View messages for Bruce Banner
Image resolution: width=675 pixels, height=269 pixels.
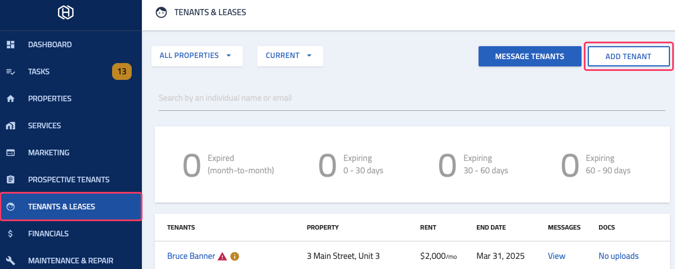(x=556, y=256)
